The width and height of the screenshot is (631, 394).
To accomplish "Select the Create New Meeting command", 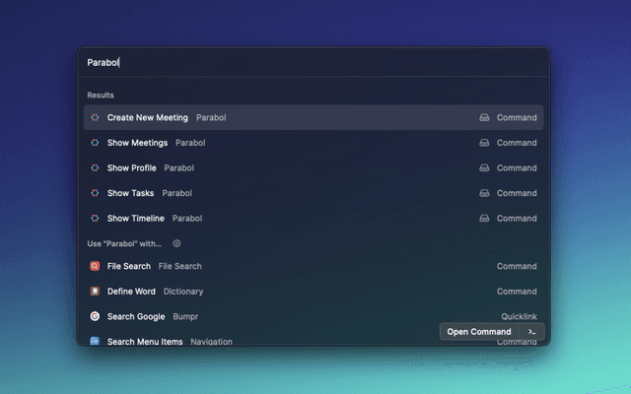I will pyautogui.click(x=314, y=117).
